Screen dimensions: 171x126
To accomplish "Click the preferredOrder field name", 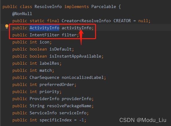I will click(x=57, y=85).
